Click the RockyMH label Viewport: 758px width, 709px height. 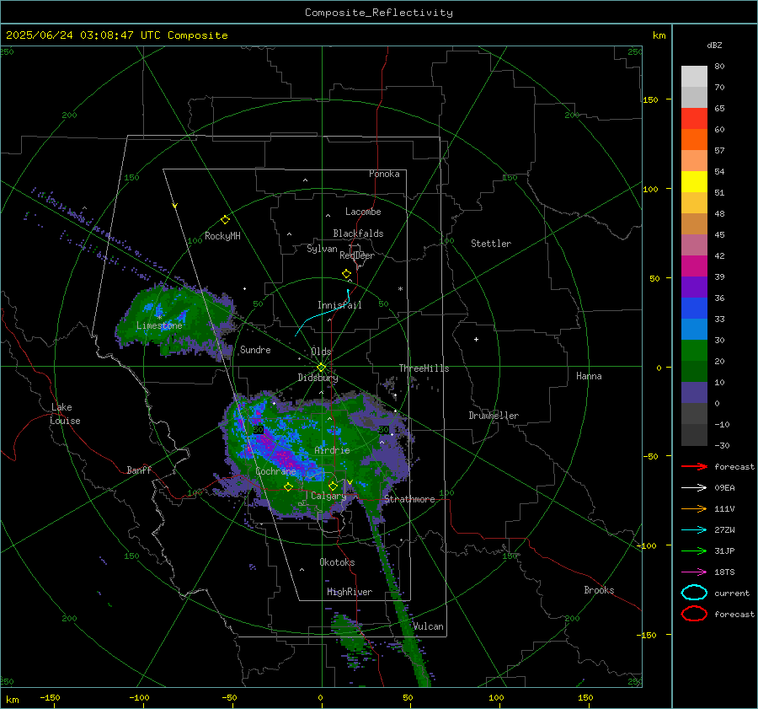(x=222, y=236)
